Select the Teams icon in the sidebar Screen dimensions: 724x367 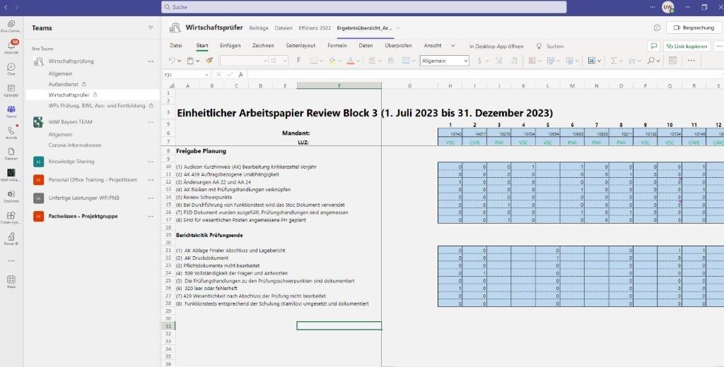(11, 112)
